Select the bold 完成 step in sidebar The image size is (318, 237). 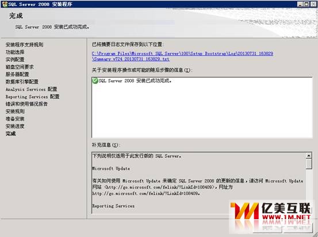pyautogui.click(x=10, y=134)
